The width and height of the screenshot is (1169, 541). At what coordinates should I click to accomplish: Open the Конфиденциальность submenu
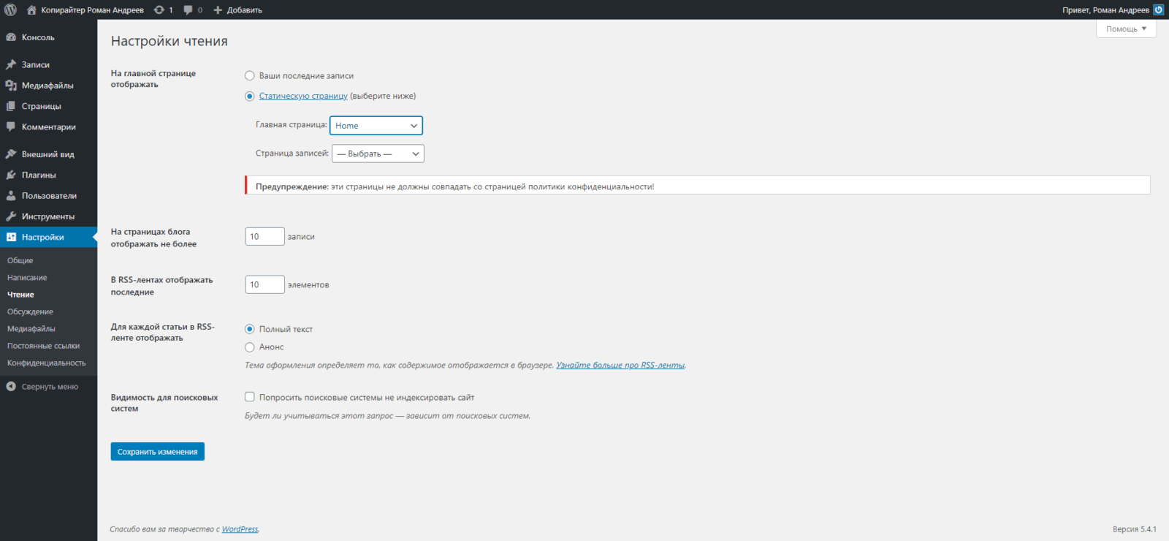[x=46, y=363]
